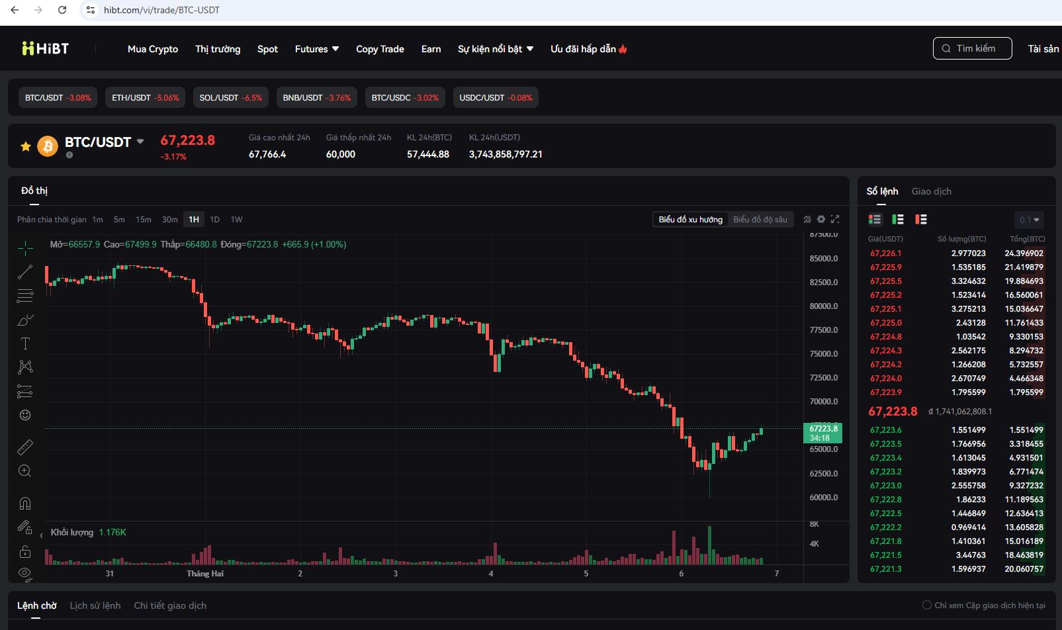Screen dimensions: 1062x630
Task: Click the zoom-in magnifier tool
Action: pos(25,471)
